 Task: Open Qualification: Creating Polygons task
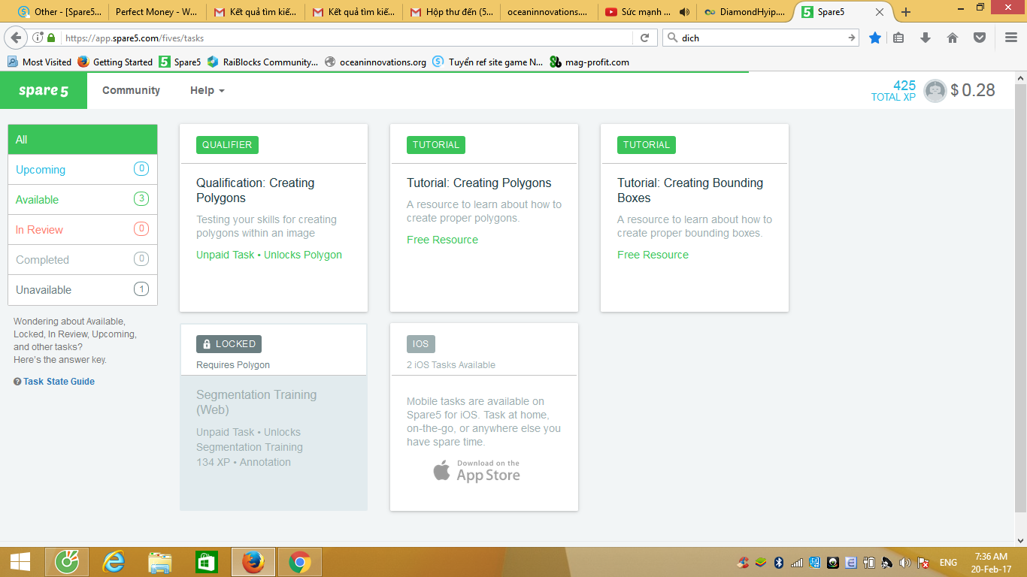point(274,218)
